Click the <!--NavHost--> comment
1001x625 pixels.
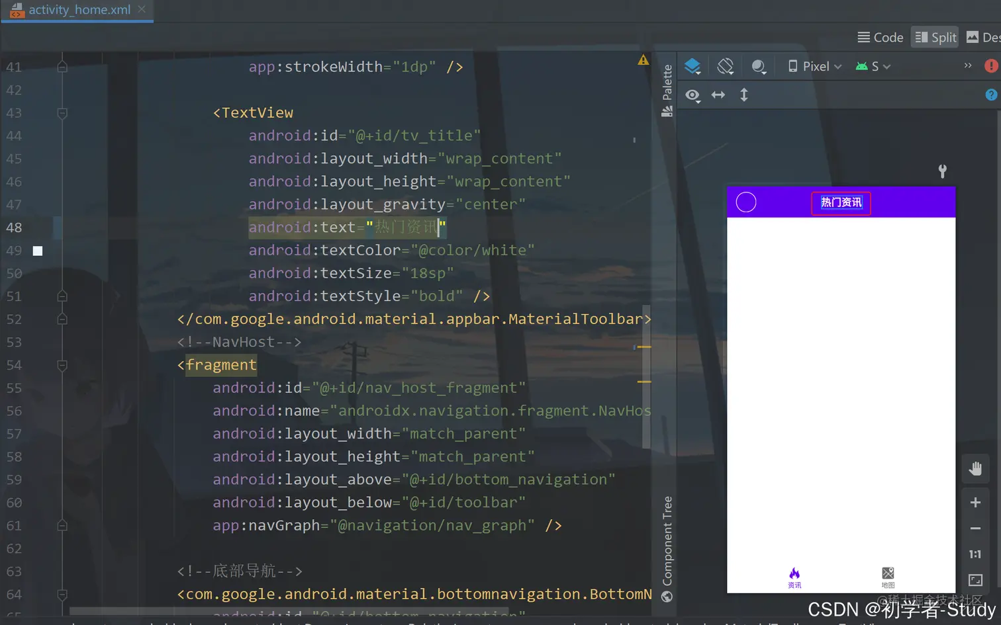click(x=239, y=342)
